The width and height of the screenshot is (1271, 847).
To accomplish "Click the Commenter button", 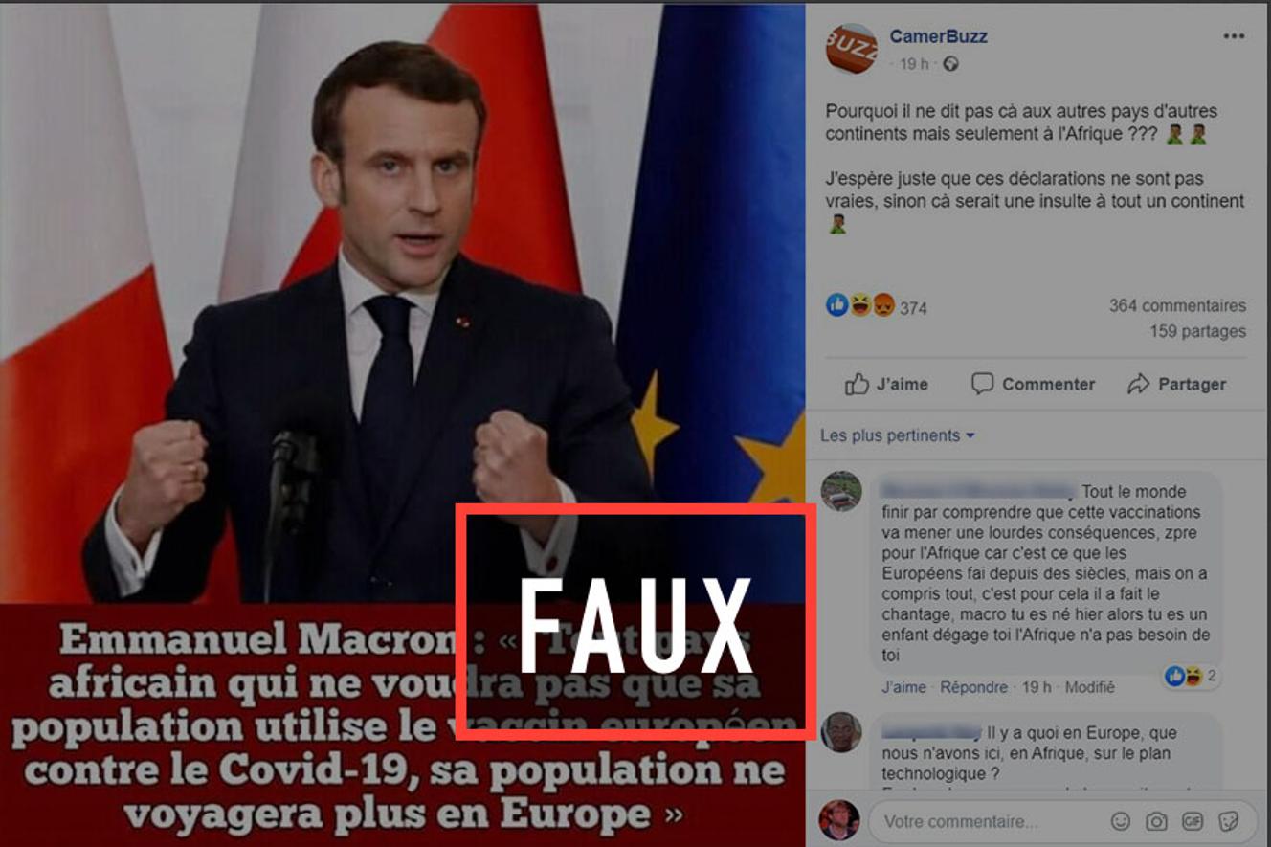I will (x=1033, y=384).
